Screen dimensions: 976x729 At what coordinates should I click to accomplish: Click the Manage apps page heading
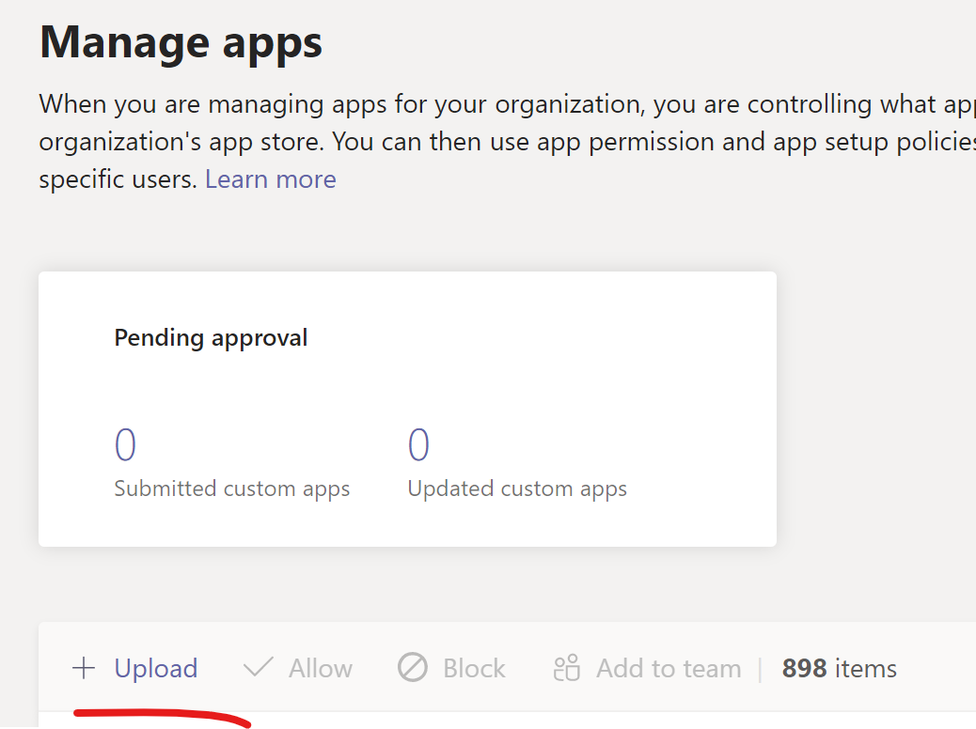pos(181,42)
